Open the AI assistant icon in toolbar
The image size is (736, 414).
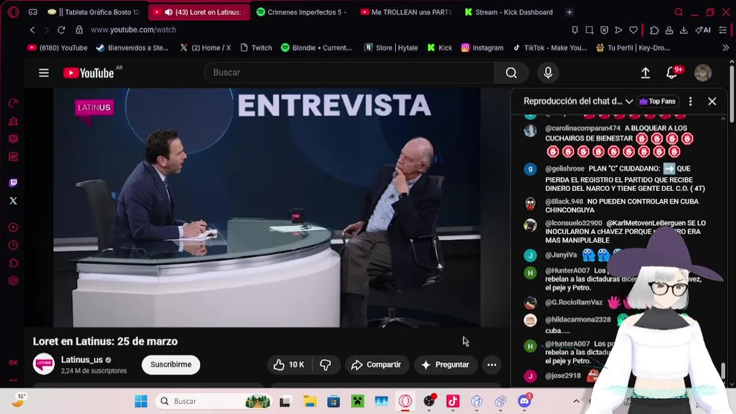pos(703,30)
